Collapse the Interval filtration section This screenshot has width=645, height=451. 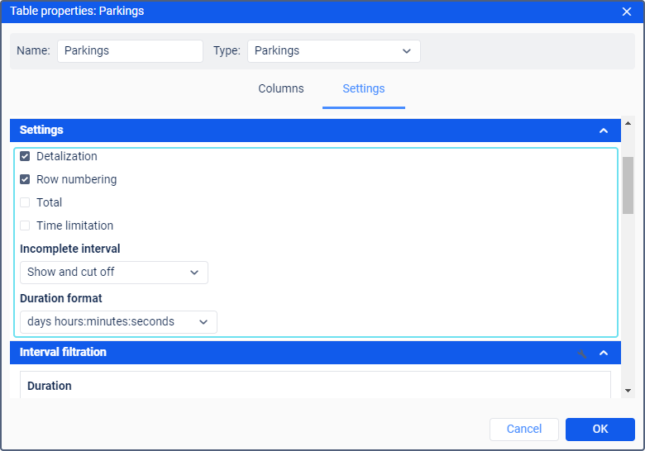(604, 353)
